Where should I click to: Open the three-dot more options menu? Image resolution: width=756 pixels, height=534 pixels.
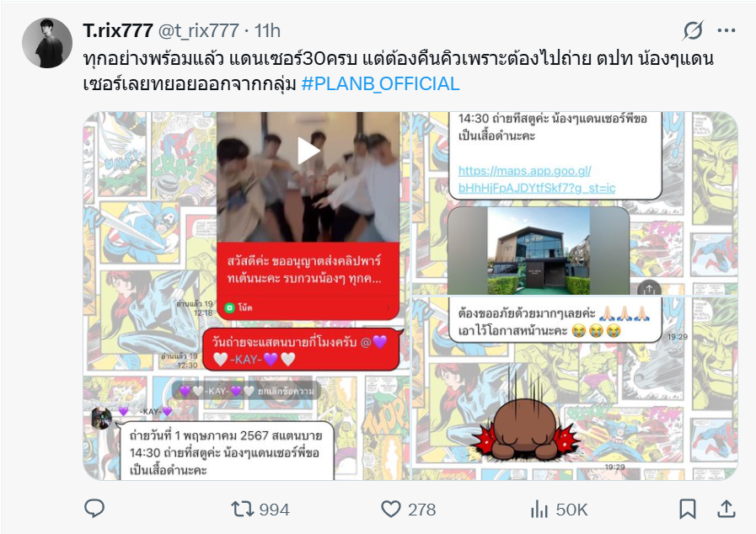point(727,30)
